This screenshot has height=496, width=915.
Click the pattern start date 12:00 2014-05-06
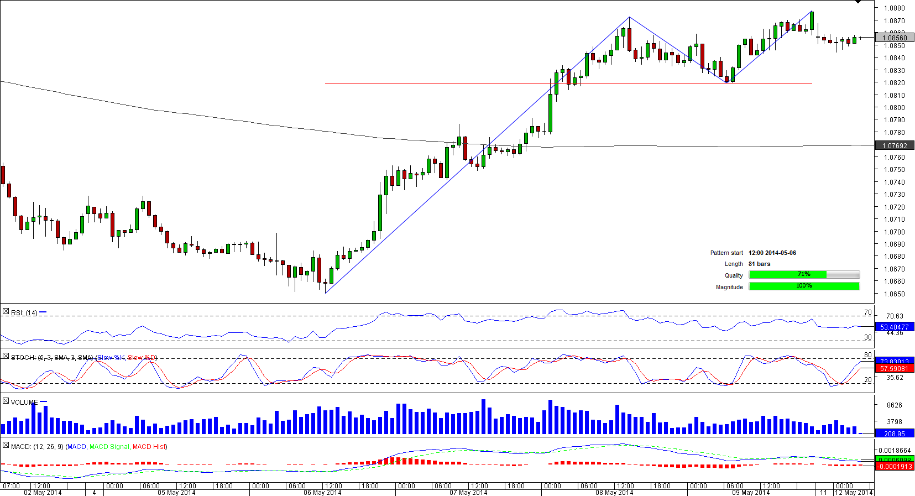coord(772,253)
